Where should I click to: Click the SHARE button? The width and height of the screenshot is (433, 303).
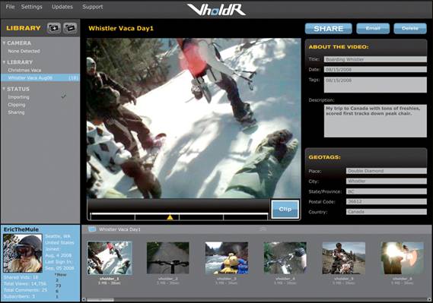coord(328,28)
